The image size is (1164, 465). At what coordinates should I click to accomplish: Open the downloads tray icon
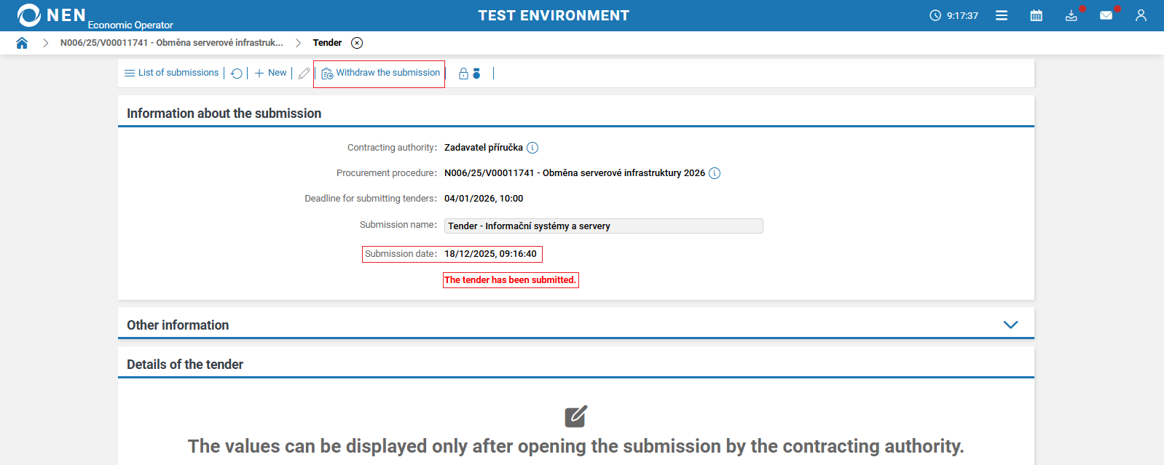point(1071,15)
